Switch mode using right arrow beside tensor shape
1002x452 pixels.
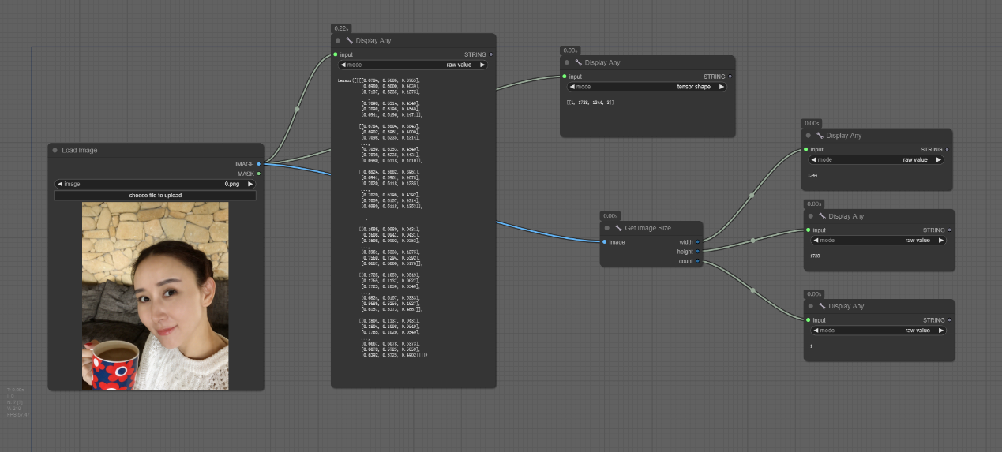tap(721, 87)
